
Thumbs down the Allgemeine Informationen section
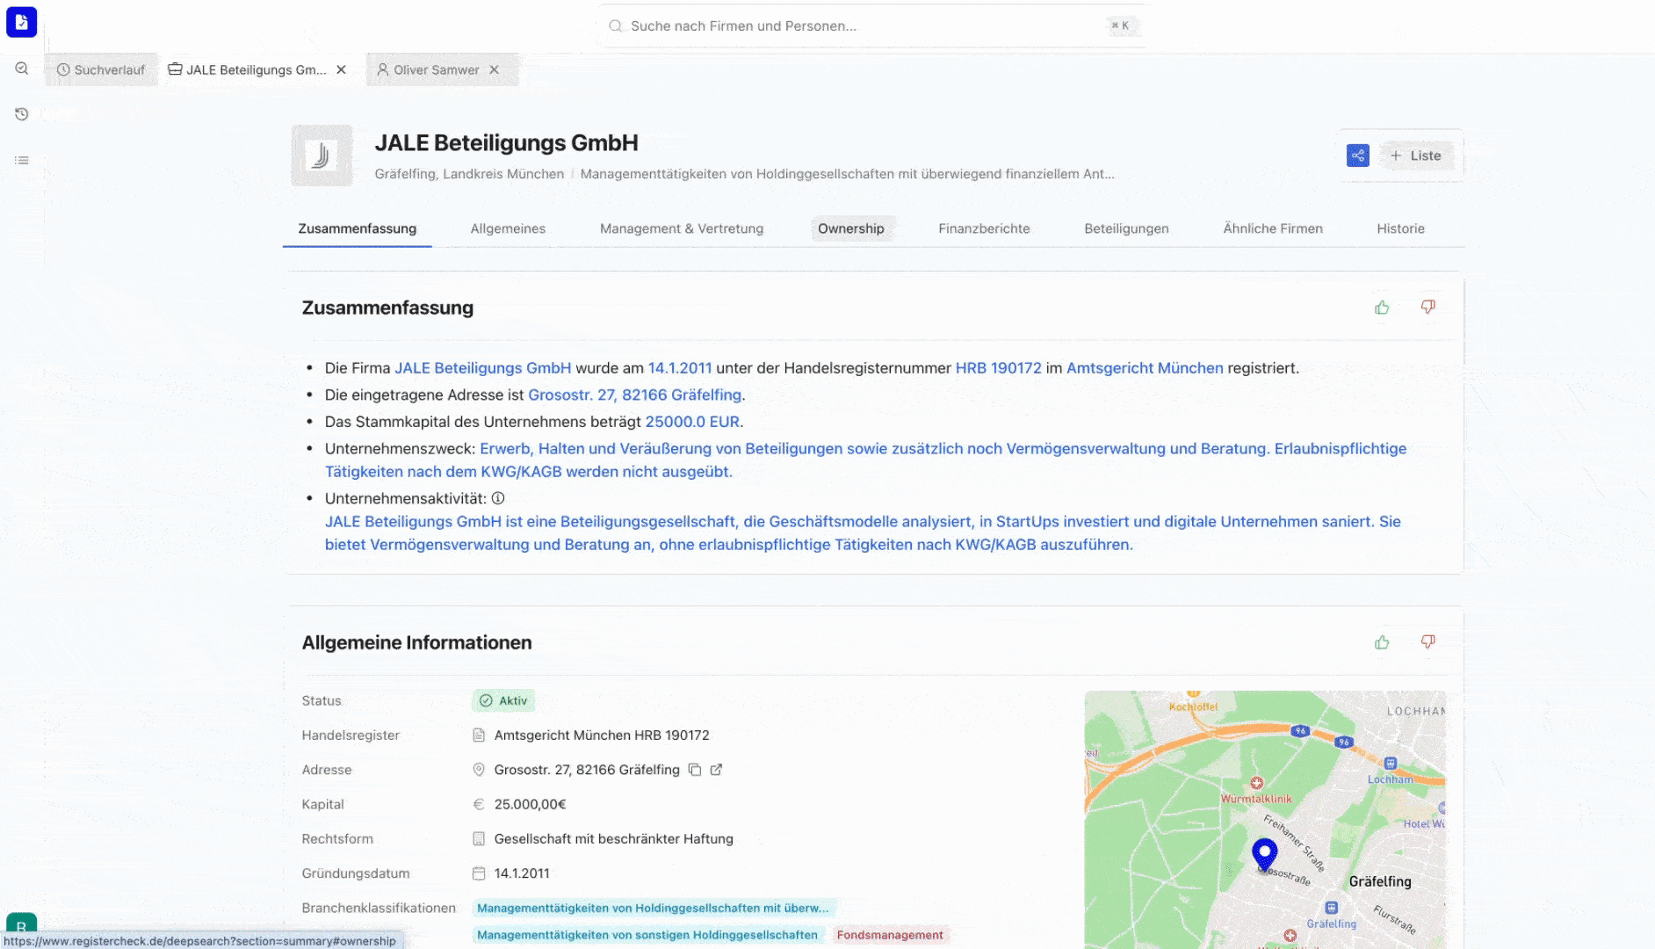1428,642
